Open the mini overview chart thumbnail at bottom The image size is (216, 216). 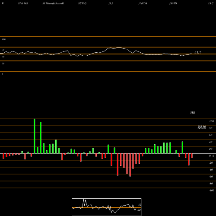107,207
